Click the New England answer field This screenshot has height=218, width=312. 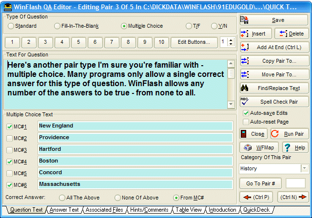pyautogui.click(x=136, y=126)
